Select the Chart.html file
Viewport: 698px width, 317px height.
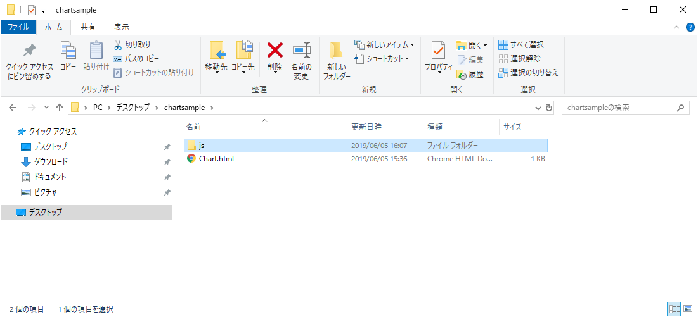tap(216, 159)
